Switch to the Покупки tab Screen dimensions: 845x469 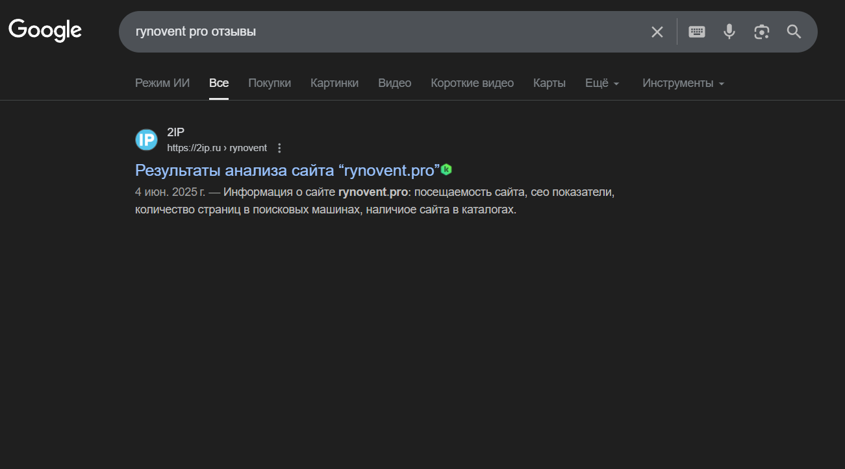point(270,83)
